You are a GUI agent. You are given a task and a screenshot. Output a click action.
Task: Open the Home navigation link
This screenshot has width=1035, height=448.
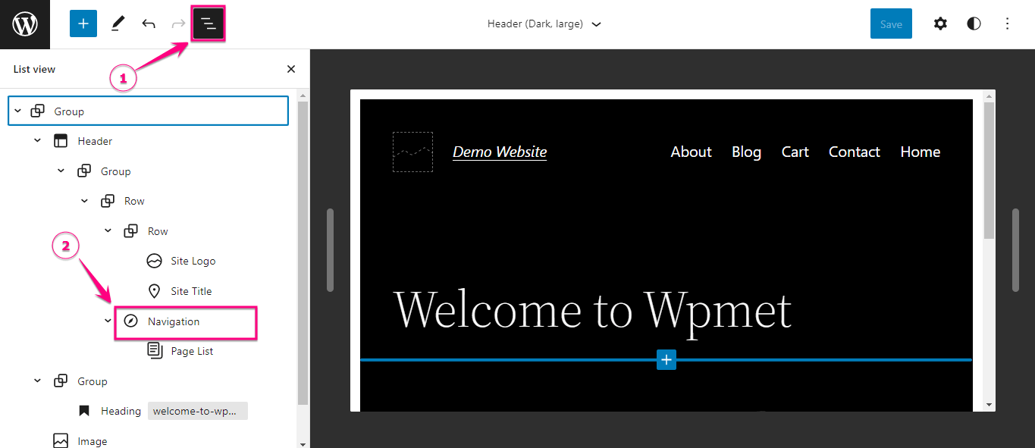920,152
